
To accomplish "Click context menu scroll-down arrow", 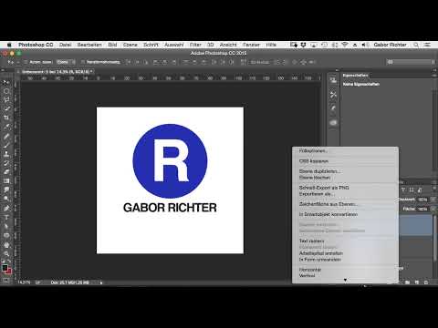I will click(x=345, y=280).
